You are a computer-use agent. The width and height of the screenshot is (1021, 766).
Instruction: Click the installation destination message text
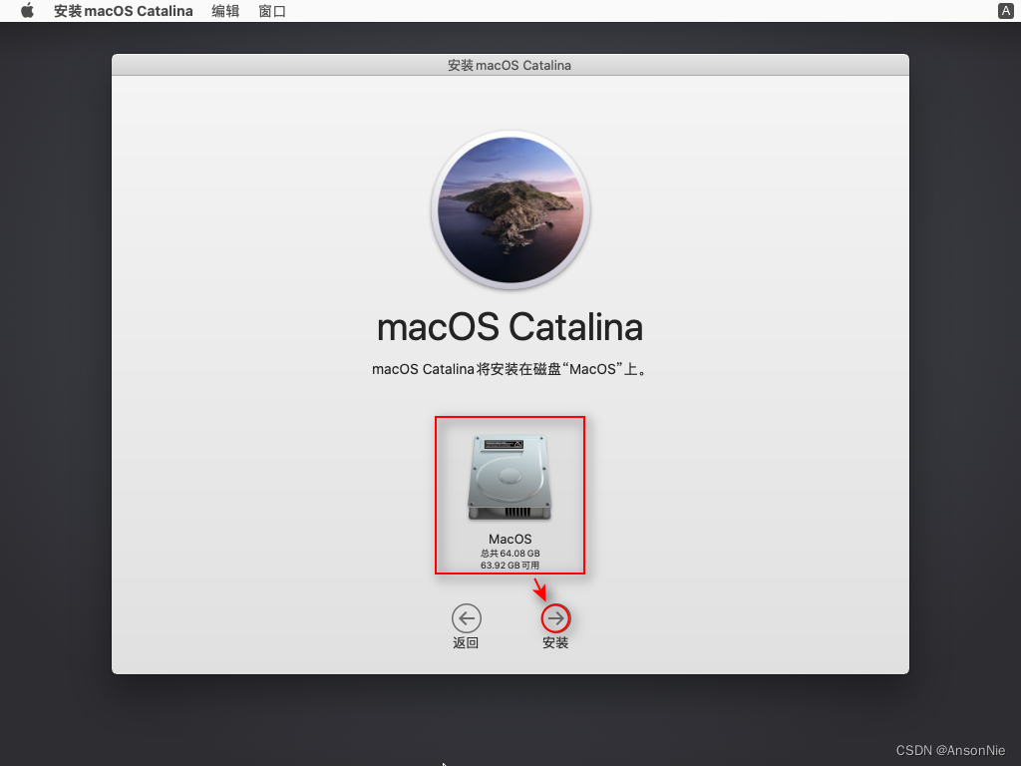pyautogui.click(x=510, y=369)
